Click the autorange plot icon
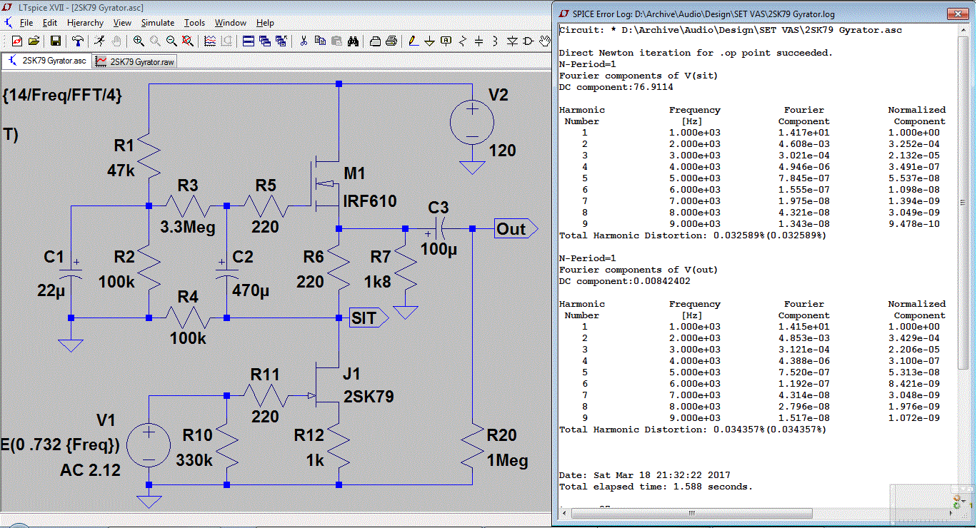The width and height of the screenshot is (977, 528). (210, 41)
